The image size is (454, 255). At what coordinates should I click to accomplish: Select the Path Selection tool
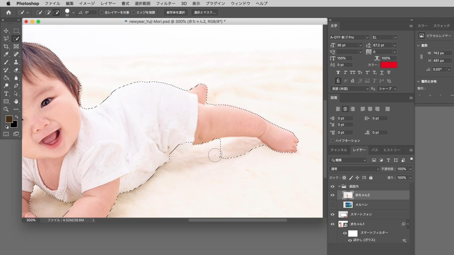click(16, 94)
